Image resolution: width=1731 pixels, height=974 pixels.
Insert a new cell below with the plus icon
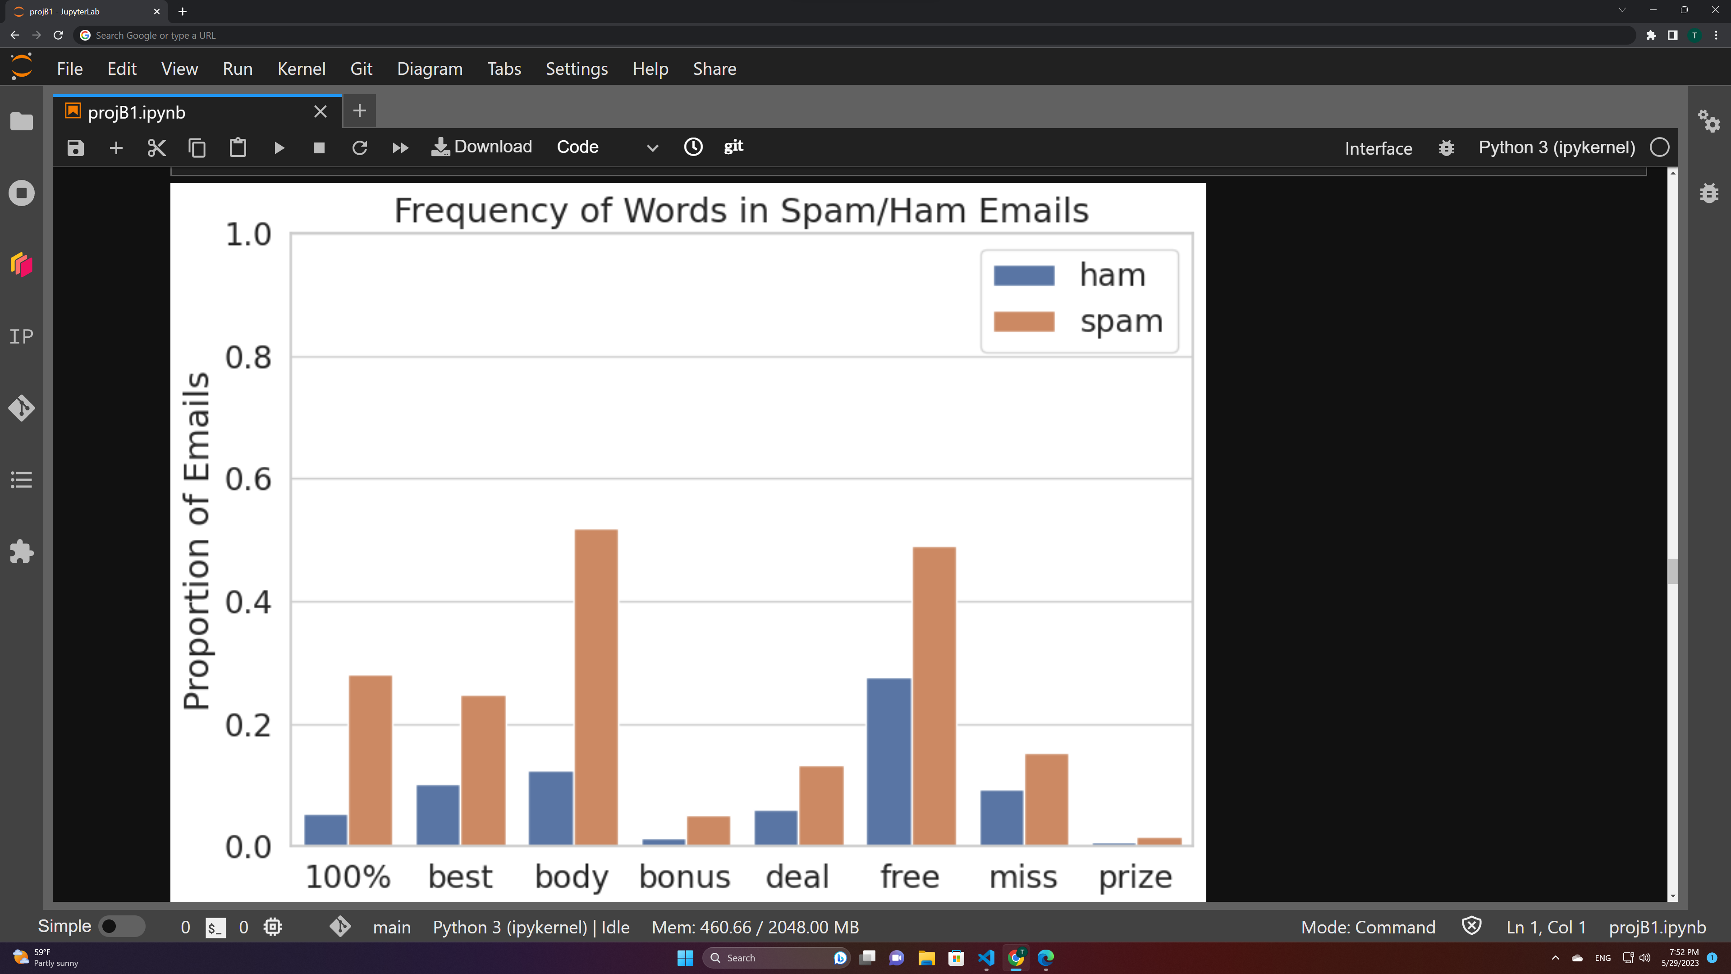[x=115, y=148]
